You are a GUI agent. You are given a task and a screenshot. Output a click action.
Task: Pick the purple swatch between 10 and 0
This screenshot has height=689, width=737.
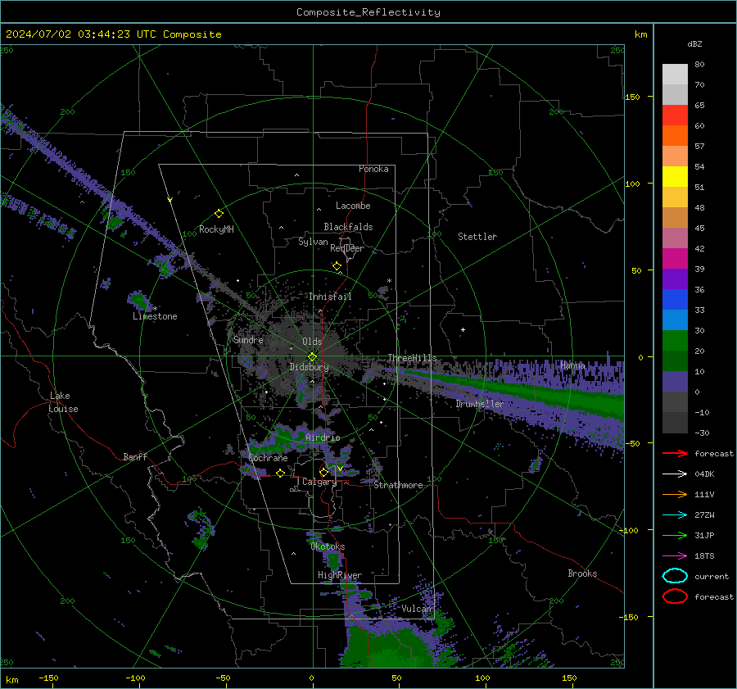pyautogui.click(x=675, y=382)
